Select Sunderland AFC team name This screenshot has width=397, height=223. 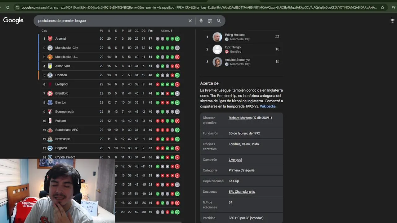67,130
